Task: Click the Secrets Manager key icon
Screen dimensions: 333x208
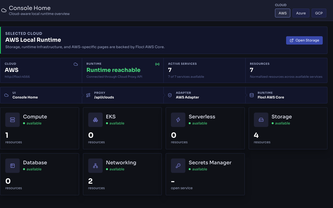Action: 178,166
